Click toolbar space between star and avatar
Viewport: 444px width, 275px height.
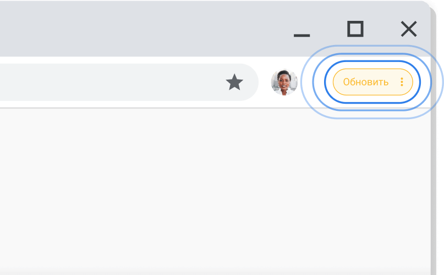(x=265, y=82)
